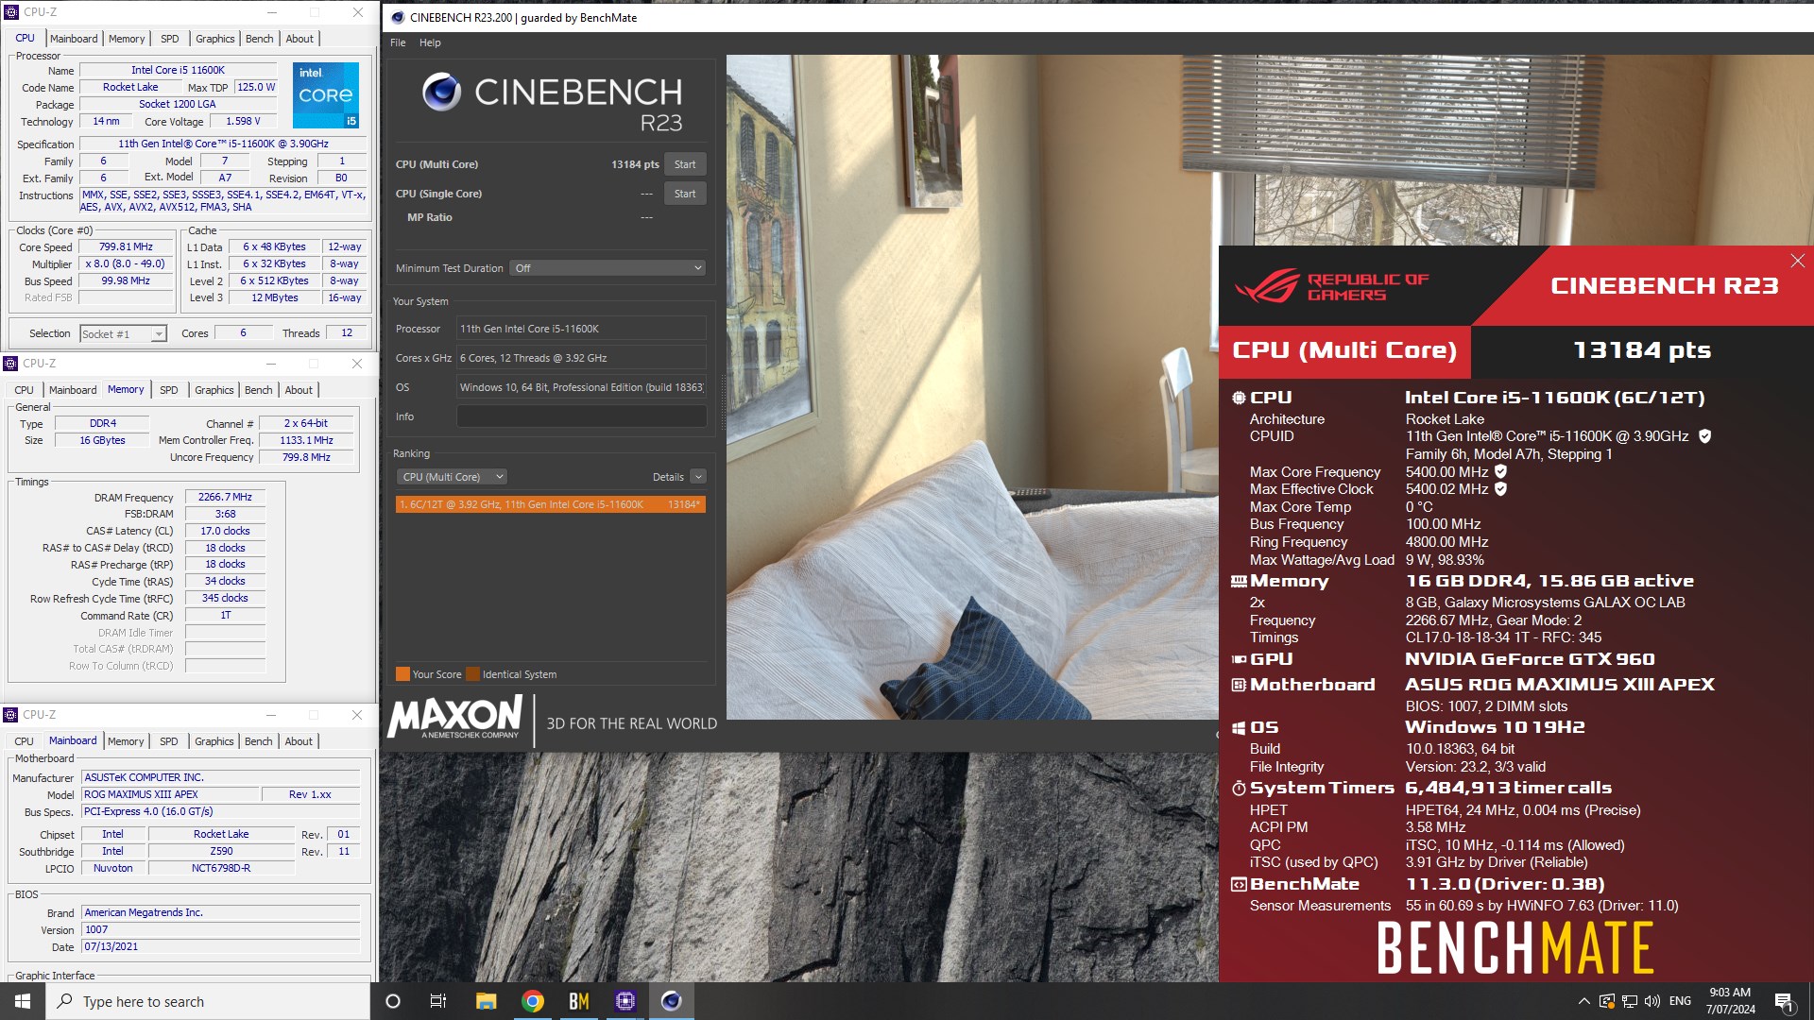Start the CPU (Multi Core) test

(685, 164)
